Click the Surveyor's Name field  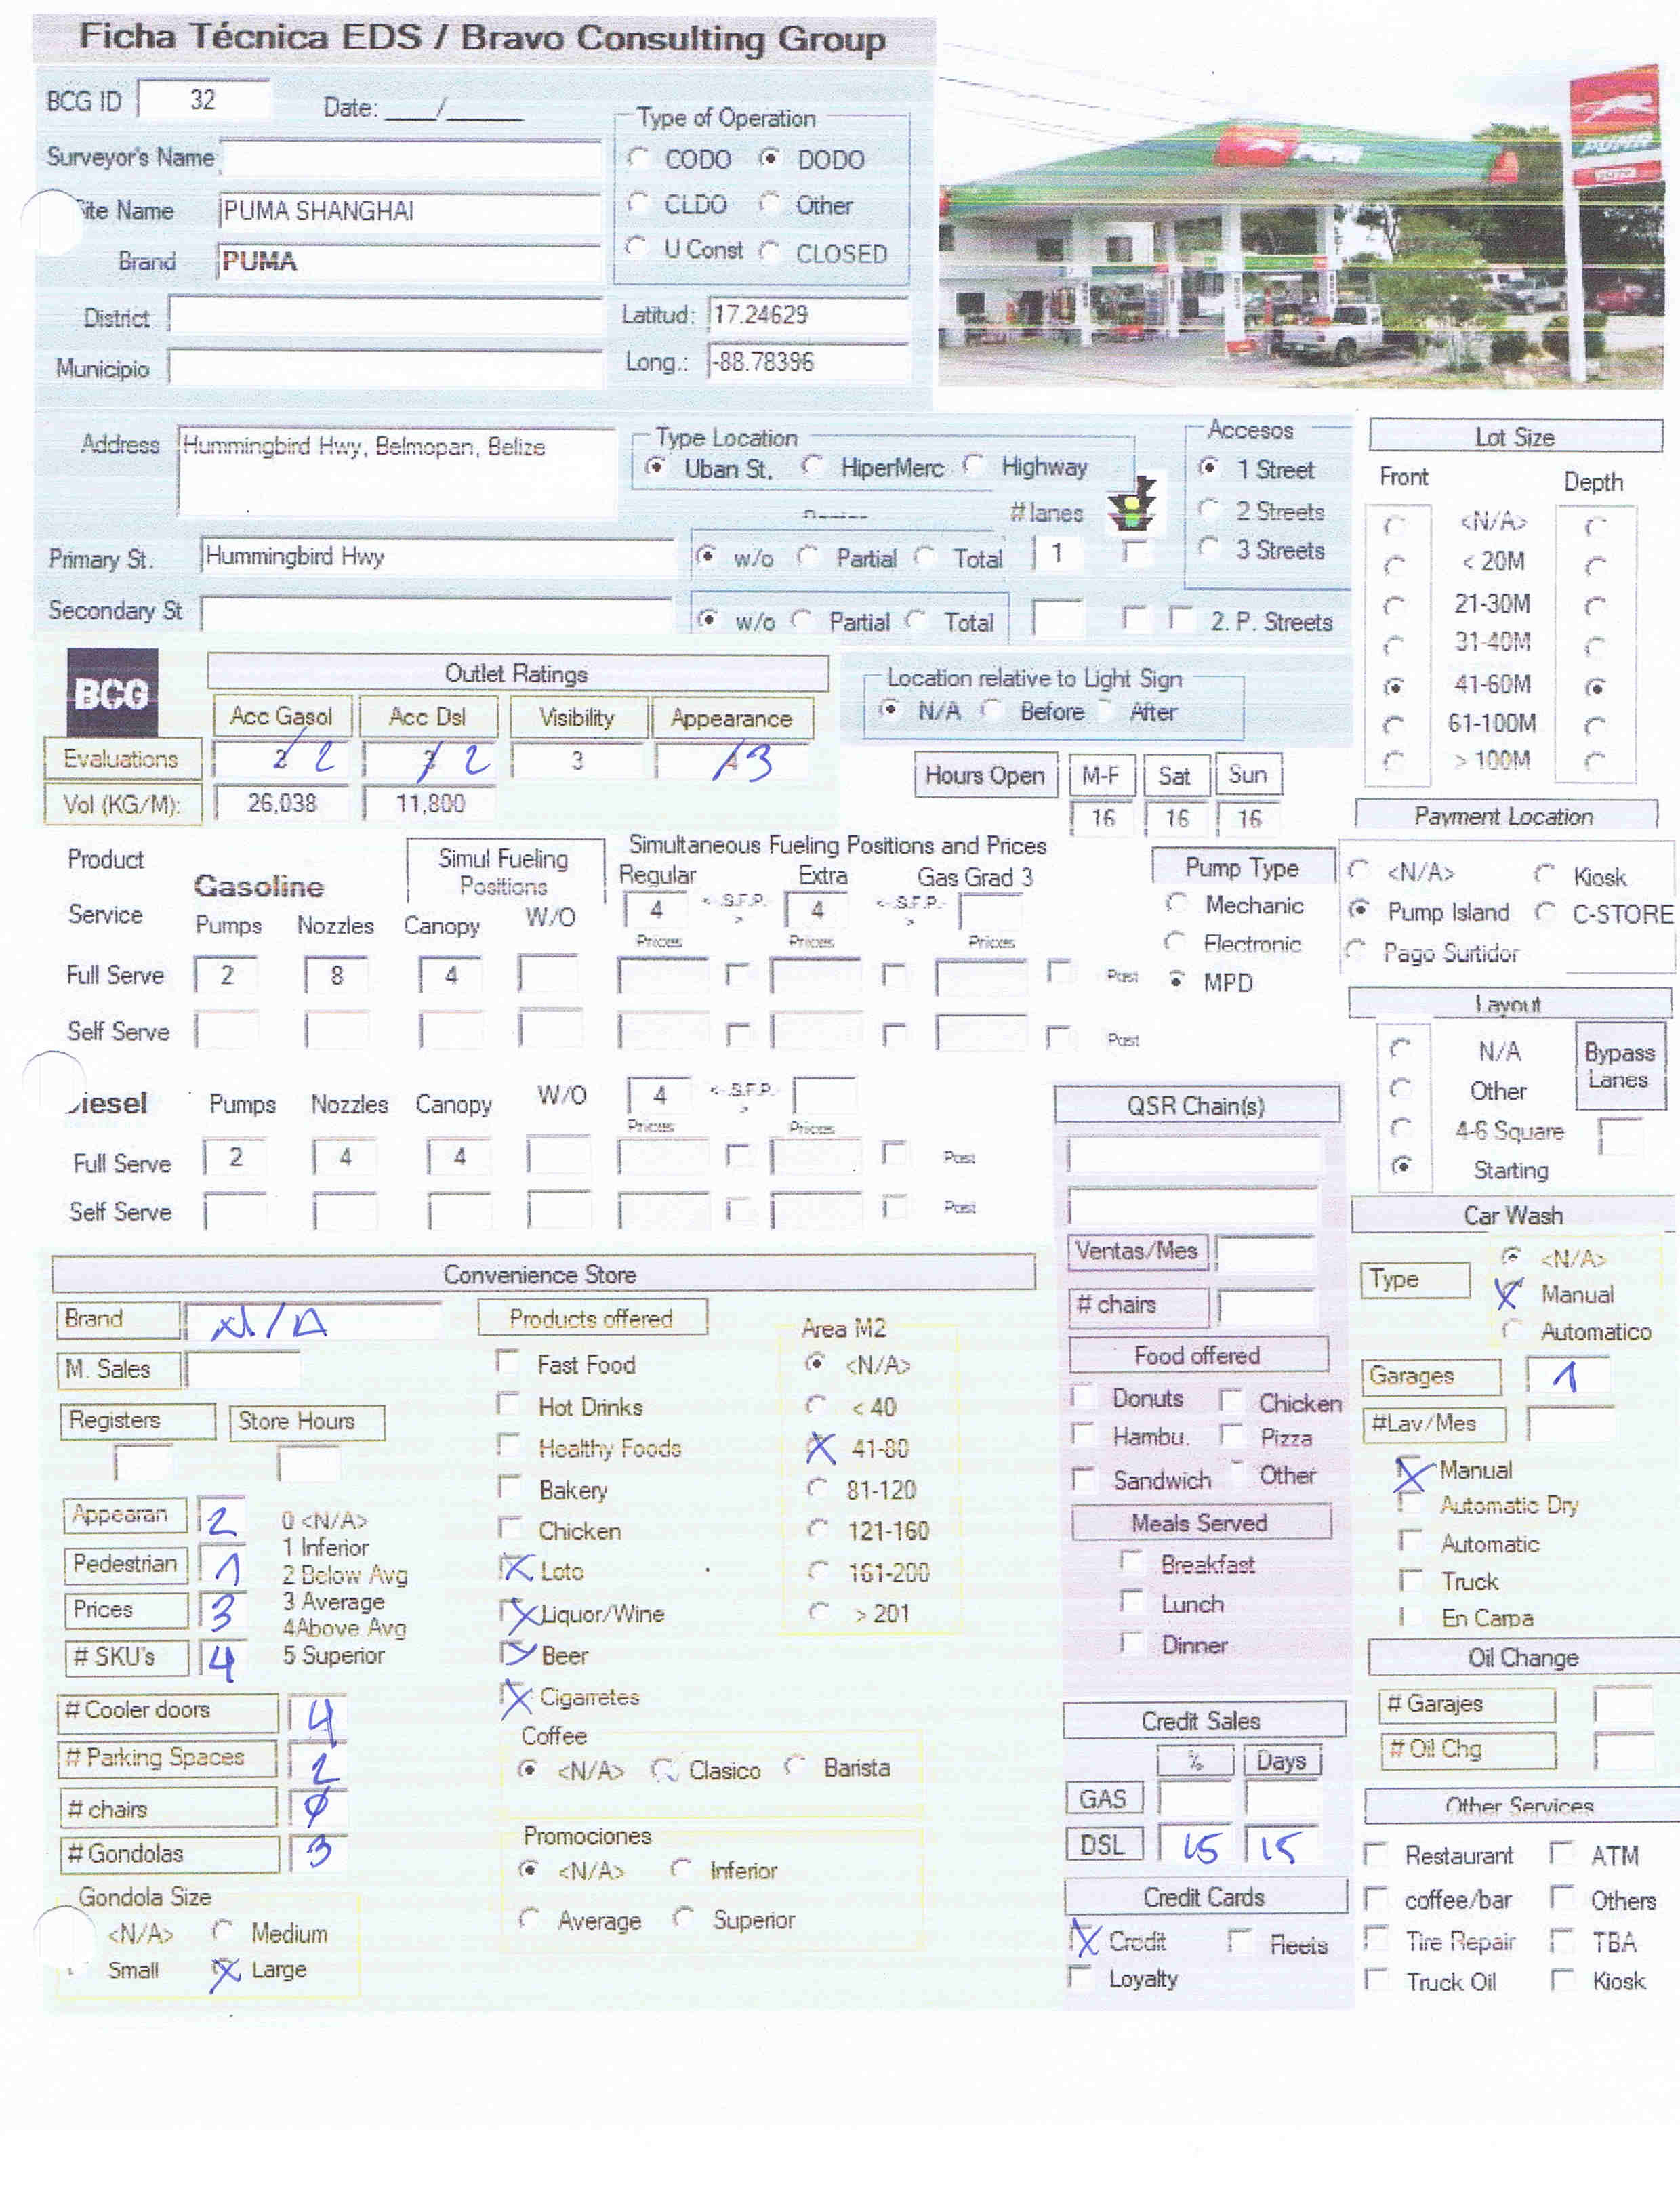tap(410, 158)
